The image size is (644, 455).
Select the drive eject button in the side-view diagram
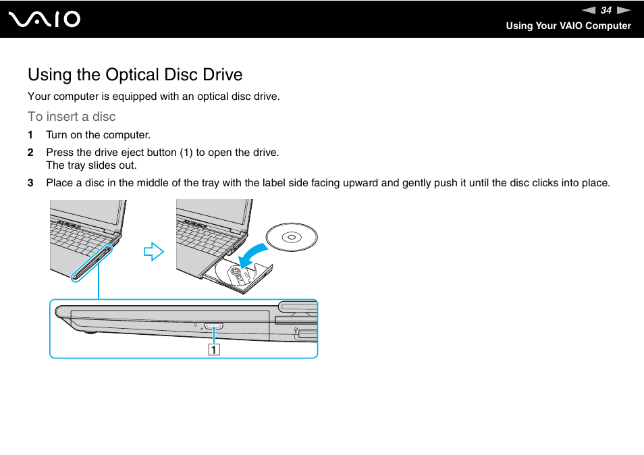214,327
